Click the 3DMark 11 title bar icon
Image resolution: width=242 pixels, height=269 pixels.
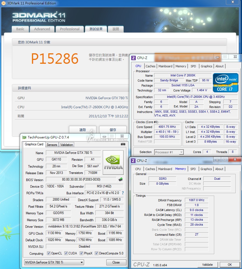tap(3, 3)
